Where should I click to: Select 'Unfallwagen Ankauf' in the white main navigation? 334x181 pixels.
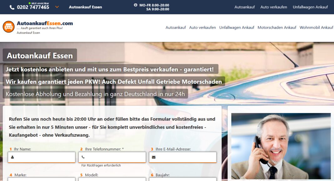(237, 27)
